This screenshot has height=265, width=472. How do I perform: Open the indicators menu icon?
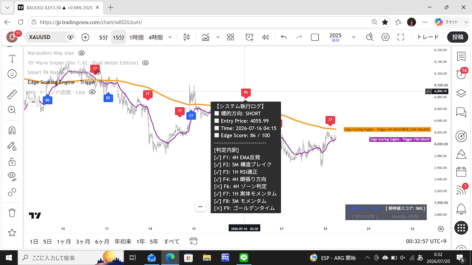point(205,37)
